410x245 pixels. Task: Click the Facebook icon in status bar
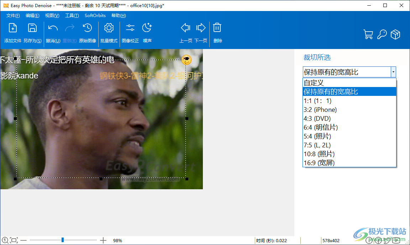378,241
